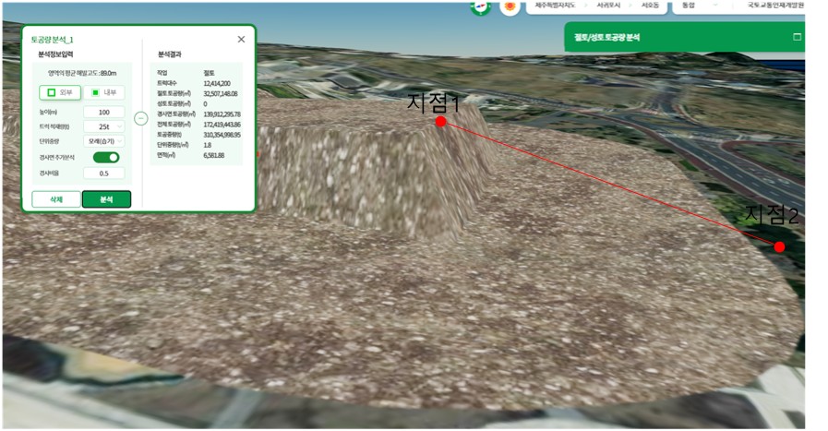Click the red 지점1 point marker
This screenshot has width=828, height=431.
pos(440,122)
